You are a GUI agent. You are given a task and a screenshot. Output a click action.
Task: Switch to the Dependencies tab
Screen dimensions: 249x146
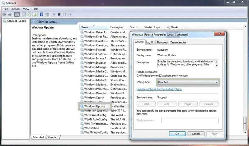(178, 42)
